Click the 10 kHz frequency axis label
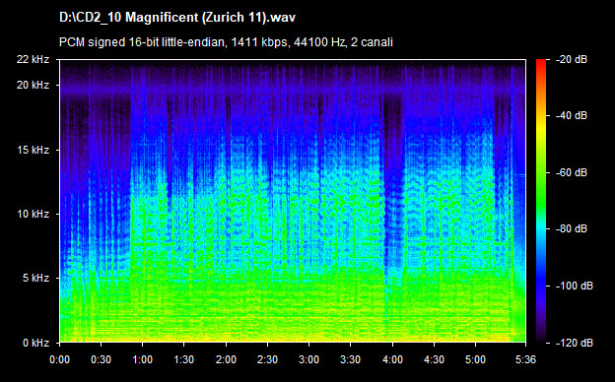Image resolution: width=615 pixels, height=382 pixels. 33,214
